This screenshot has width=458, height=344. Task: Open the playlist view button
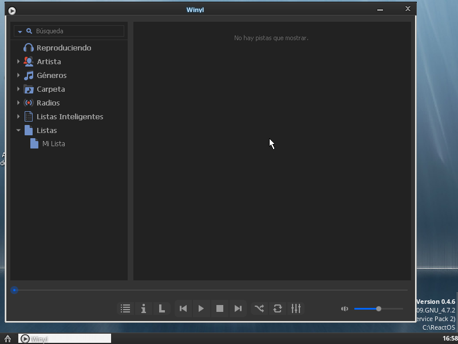125,308
